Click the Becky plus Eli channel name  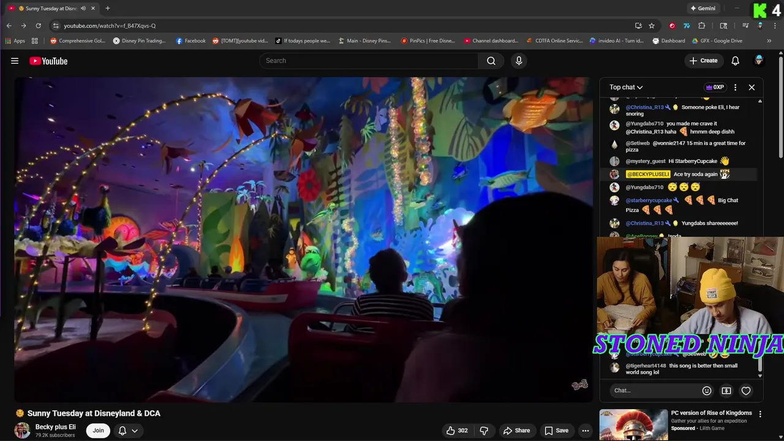coord(56,427)
